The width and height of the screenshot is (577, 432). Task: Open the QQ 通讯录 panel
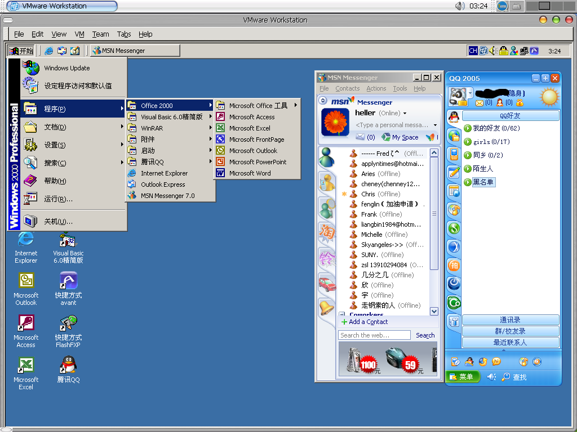pyautogui.click(x=511, y=319)
